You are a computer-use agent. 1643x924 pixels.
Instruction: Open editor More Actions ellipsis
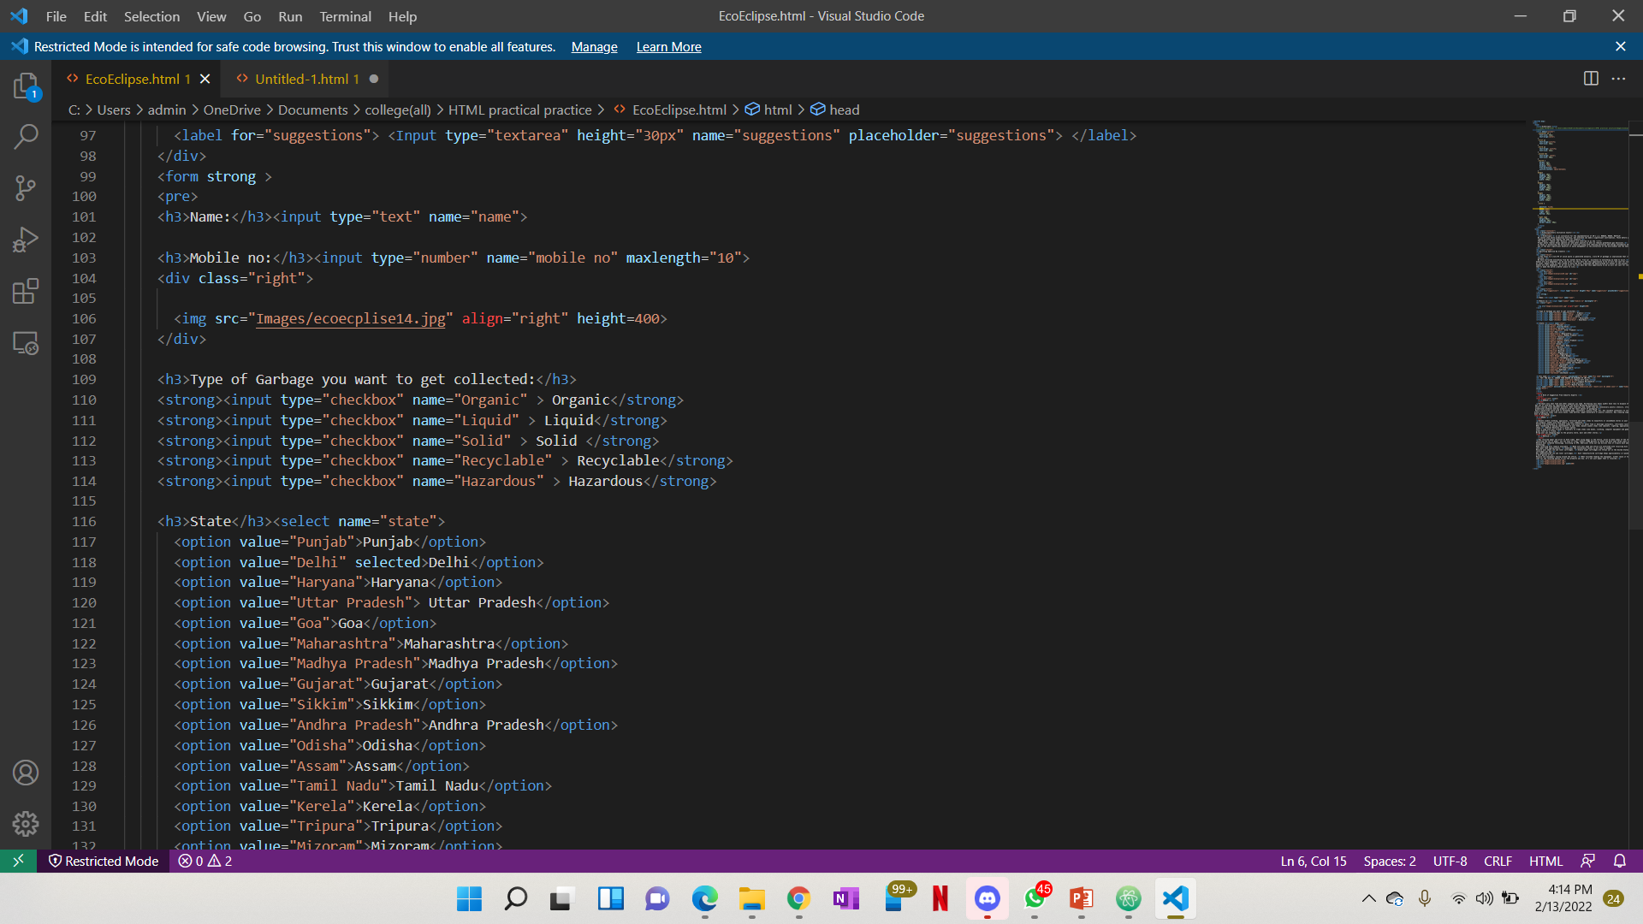[x=1618, y=79]
